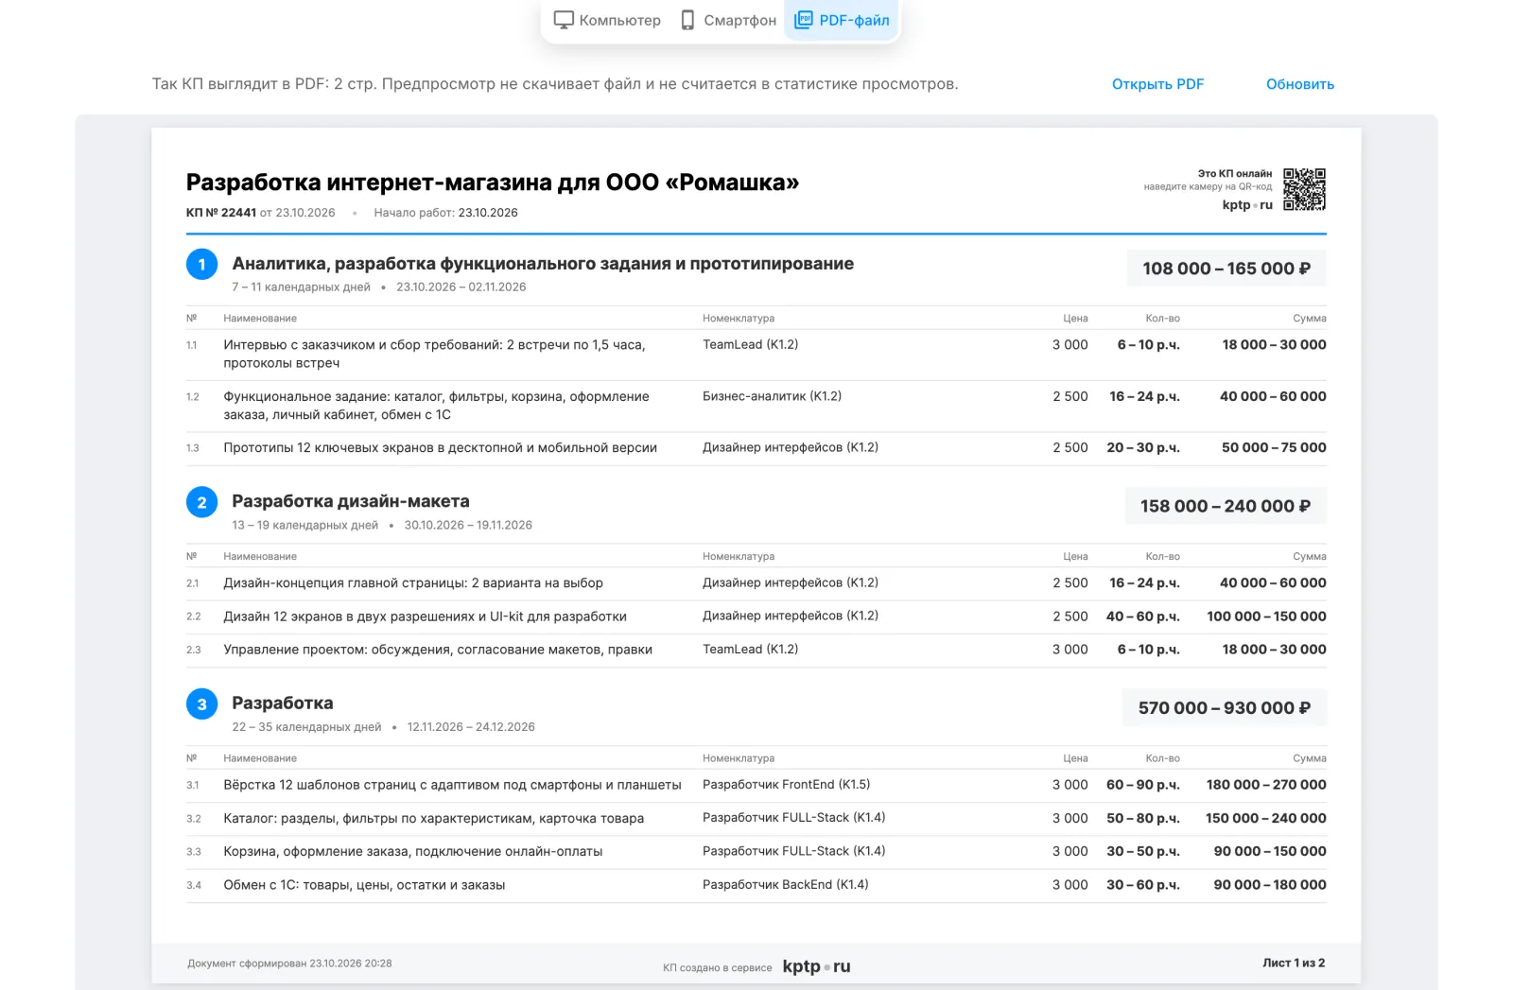Click the kptp.ru logo beside the QR code
The width and height of the screenshot is (1513, 990).
click(1247, 205)
